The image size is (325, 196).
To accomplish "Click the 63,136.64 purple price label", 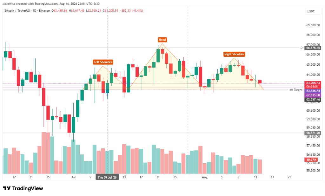I will pos(313,91).
